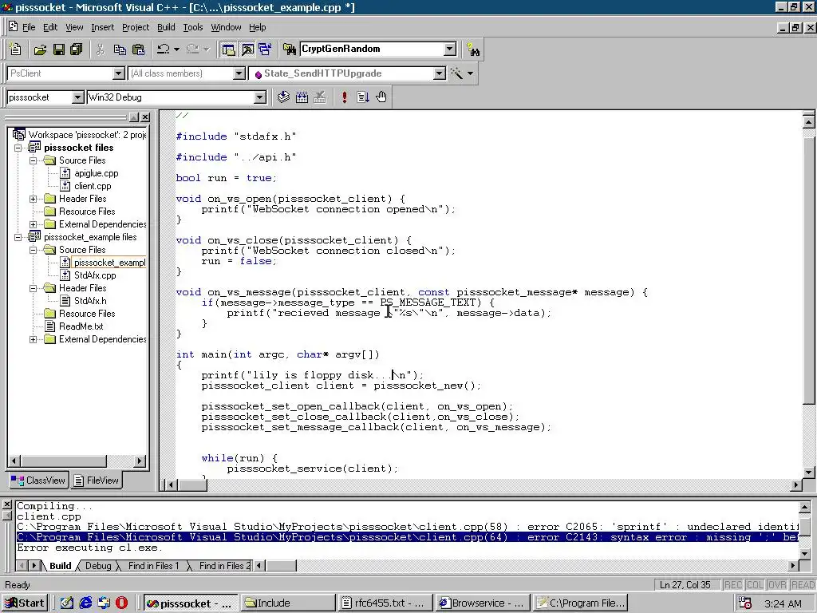Open the State_SendHTTPUpgrade member dropdown
Image resolution: width=817 pixels, height=613 pixels.
pos(440,73)
